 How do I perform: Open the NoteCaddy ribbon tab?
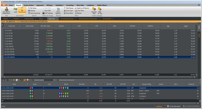[x=80, y=5]
